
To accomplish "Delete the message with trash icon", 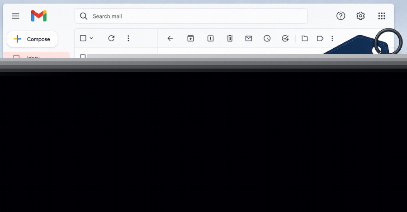I will (x=230, y=38).
